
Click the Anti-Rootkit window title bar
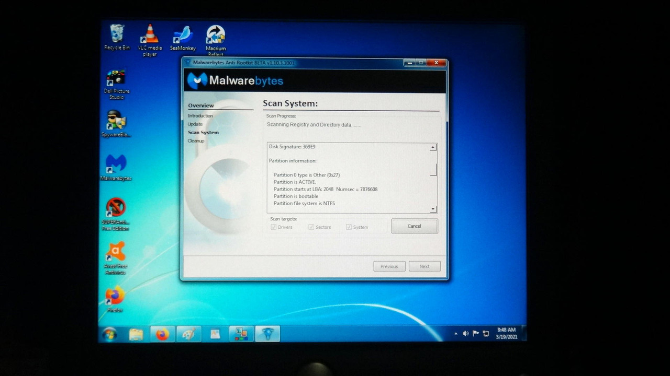[x=293, y=63]
